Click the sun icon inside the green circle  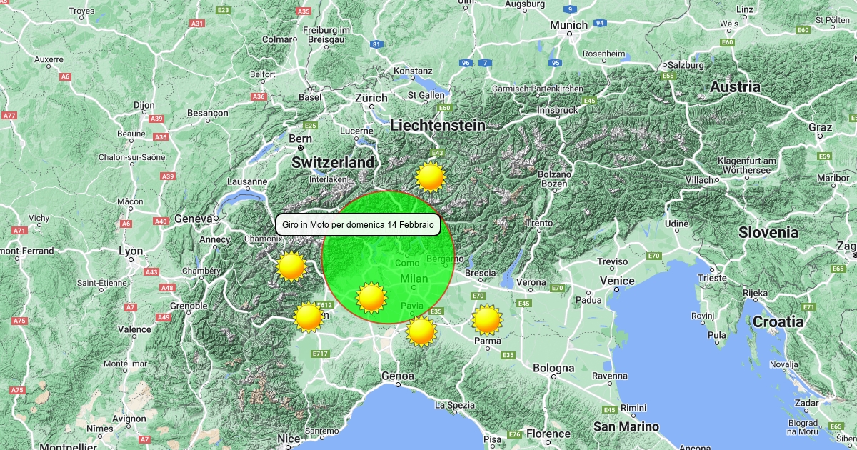371,298
